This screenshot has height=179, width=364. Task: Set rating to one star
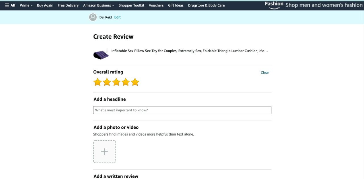pos(98,82)
